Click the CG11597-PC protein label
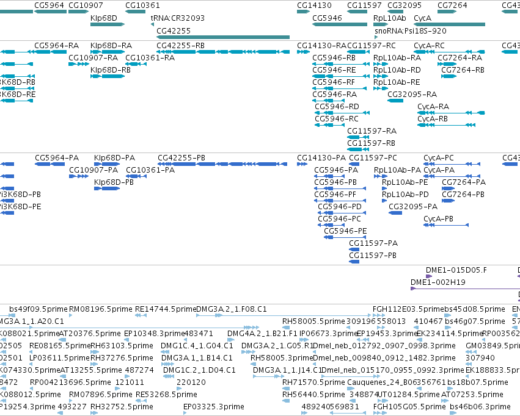 pos(373,158)
